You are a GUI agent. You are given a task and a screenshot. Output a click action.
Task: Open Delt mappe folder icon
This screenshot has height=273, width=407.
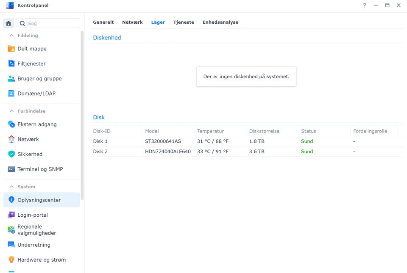(x=11, y=49)
